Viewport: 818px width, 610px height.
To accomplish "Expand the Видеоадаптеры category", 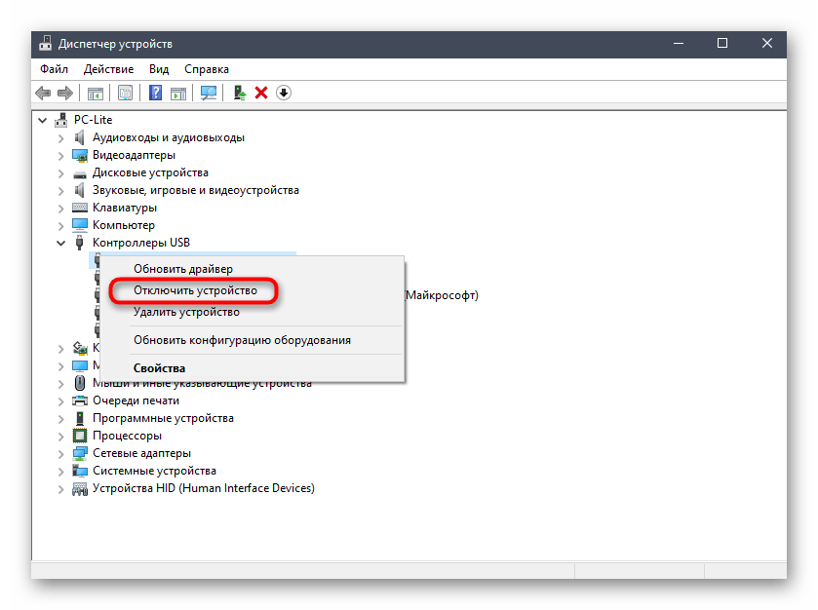I will (61, 155).
